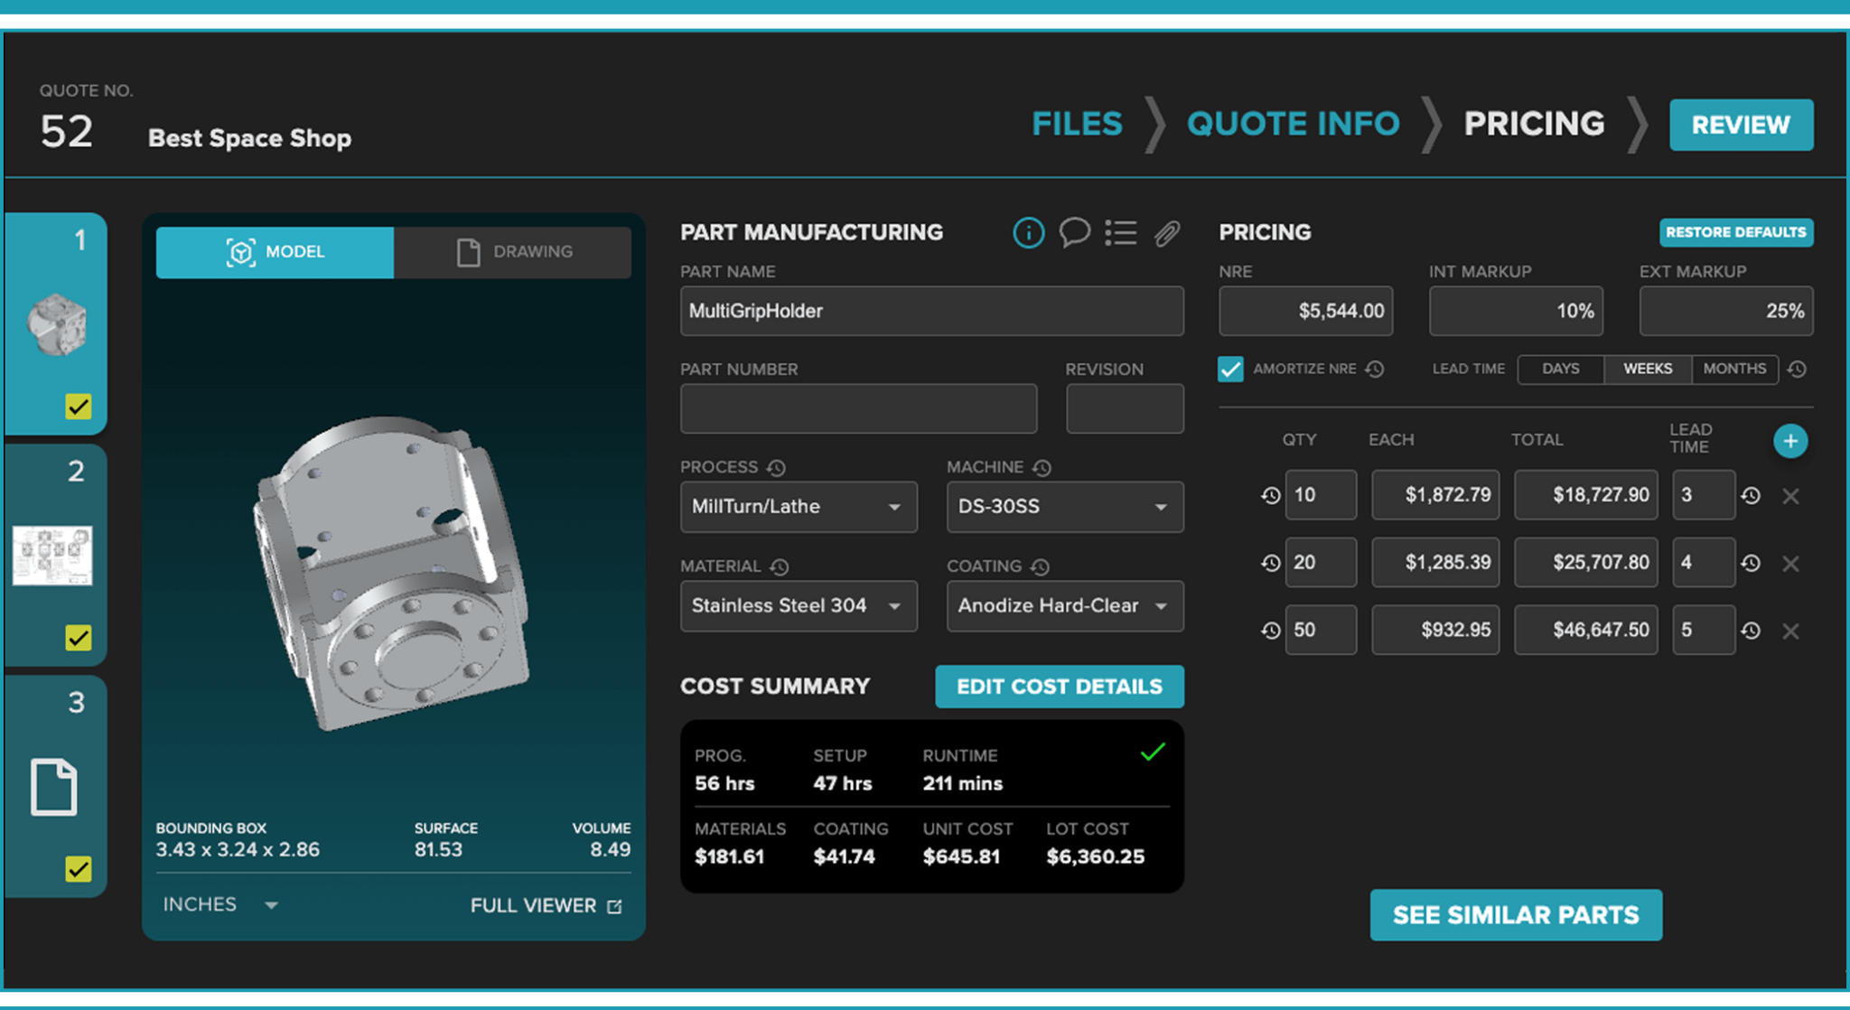Click lead time history icon in the $18,727.90 row
The image size is (1850, 1010).
pyautogui.click(x=1751, y=495)
